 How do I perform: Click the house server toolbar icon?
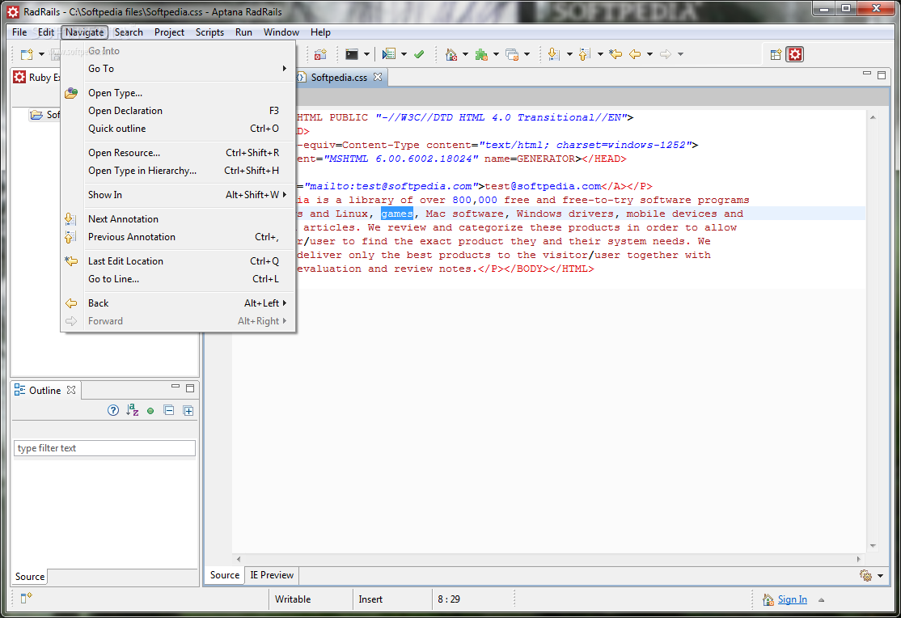tap(451, 55)
